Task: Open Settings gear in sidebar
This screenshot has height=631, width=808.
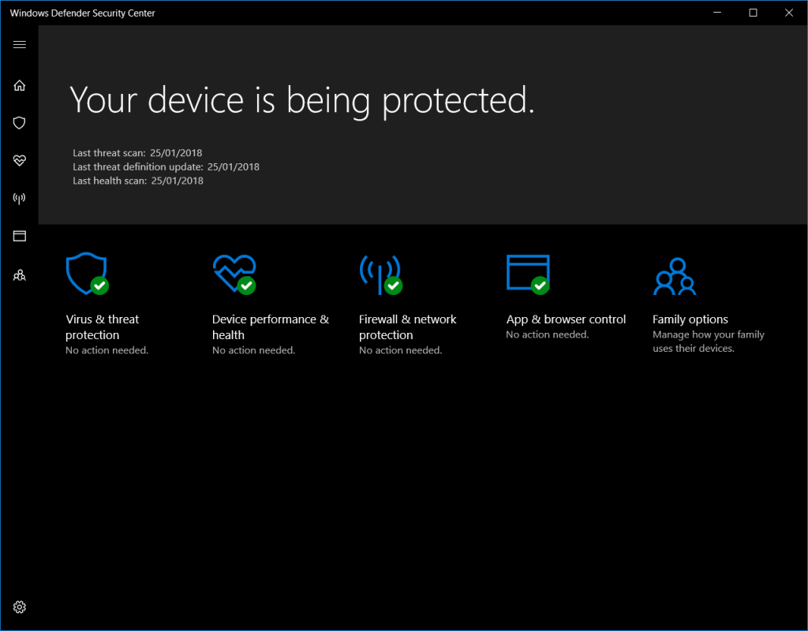Action: pyautogui.click(x=20, y=607)
